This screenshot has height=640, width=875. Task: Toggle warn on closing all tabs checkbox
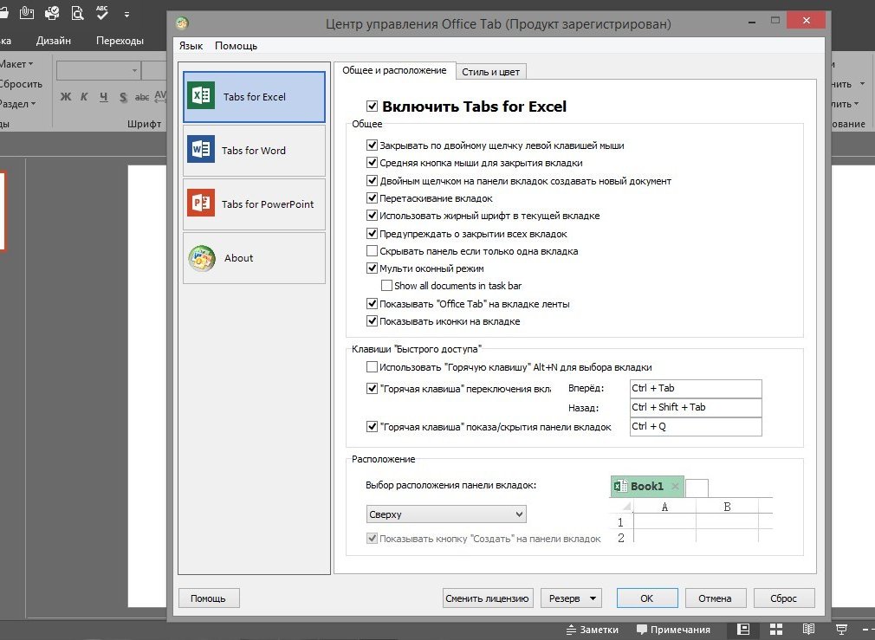373,233
